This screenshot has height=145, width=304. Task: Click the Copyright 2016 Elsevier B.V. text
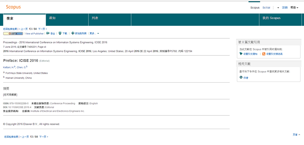tap(32, 124)
